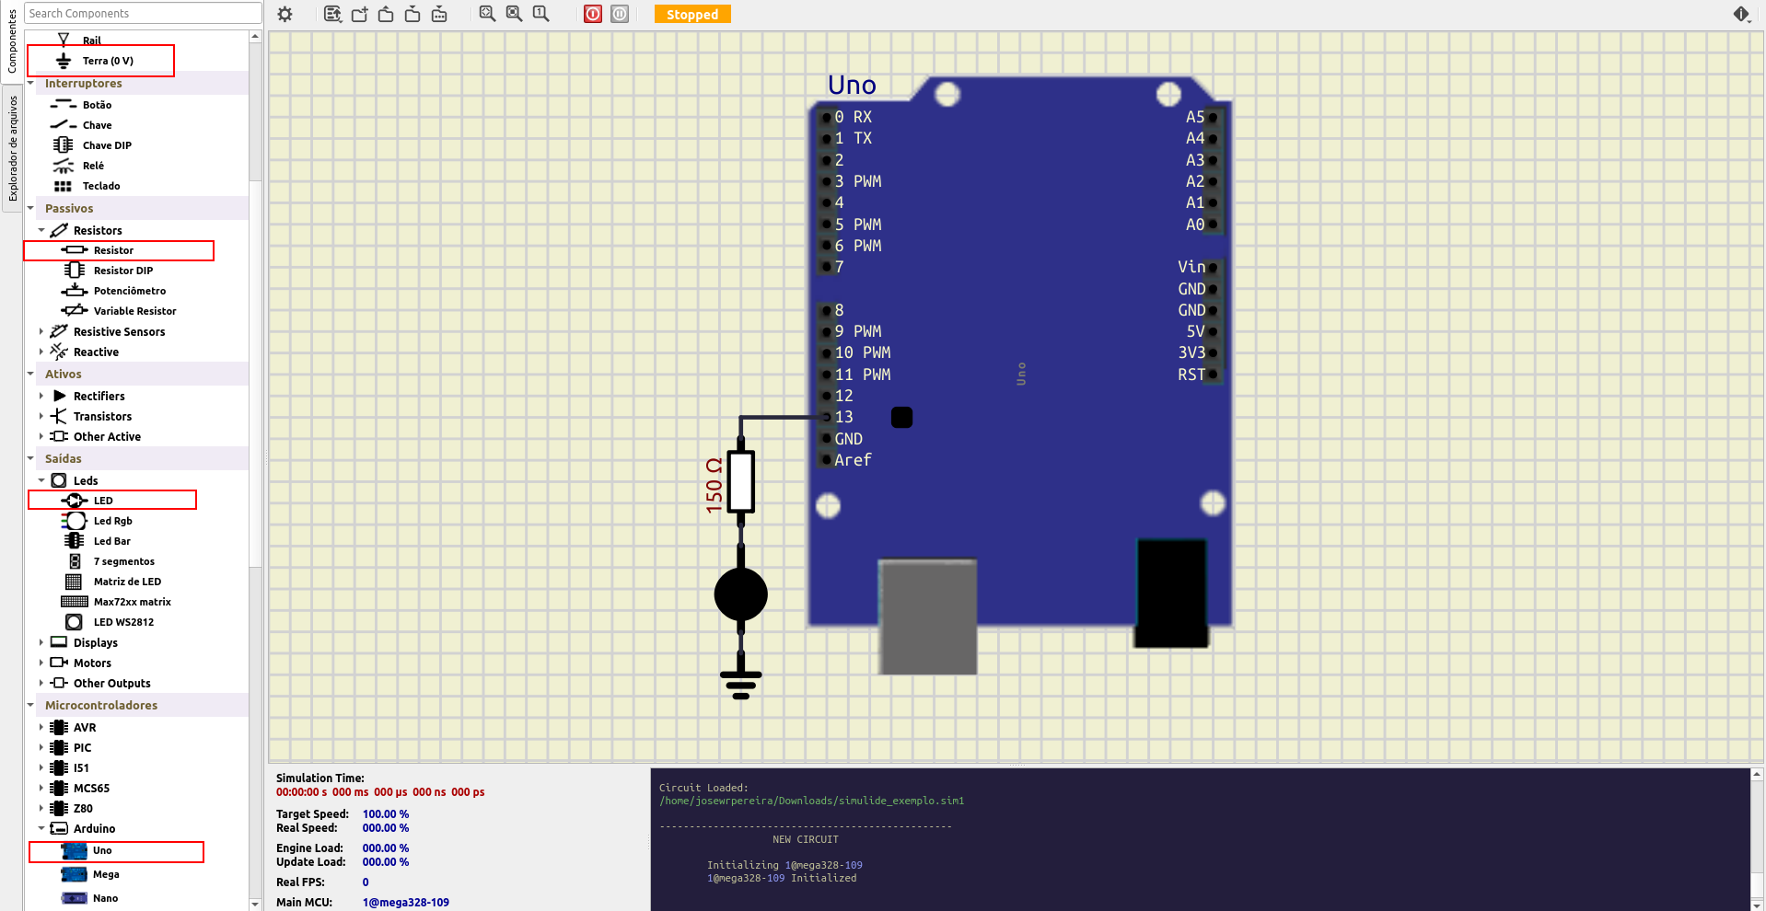This screenshot has width=1766, height=911.
Task: Select the Relé component
Action: coord(93,166)
